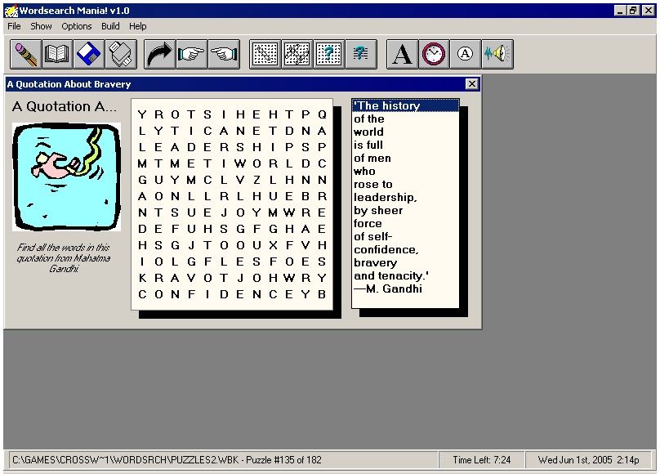Click the open book toolbar icon
Viewport: 660px width, 474px height.
[x=57, y=55]
